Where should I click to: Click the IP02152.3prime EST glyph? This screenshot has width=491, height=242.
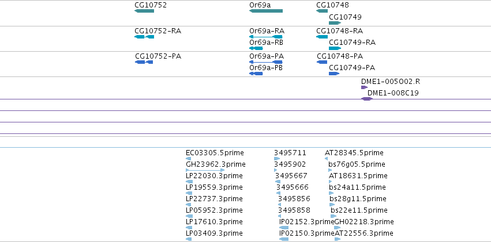pos(284,228)
